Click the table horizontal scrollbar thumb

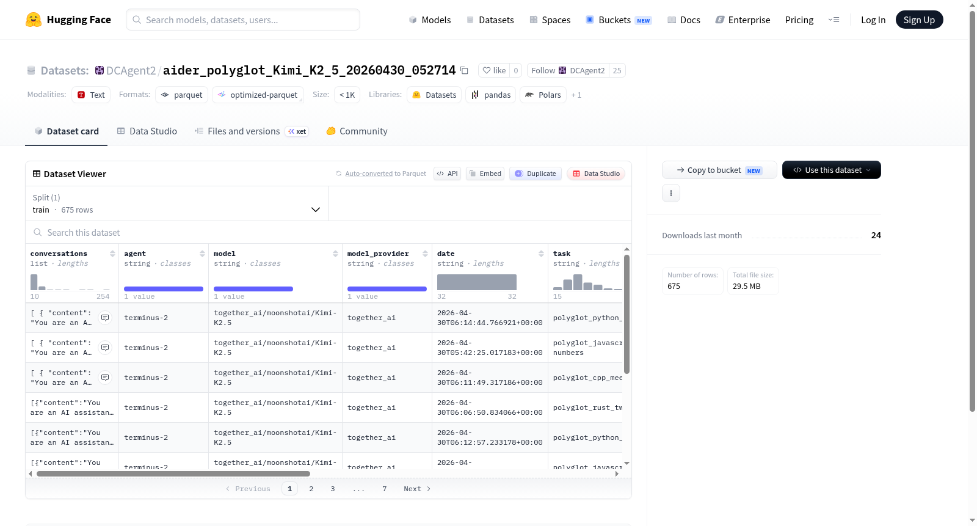coord(173,473)
